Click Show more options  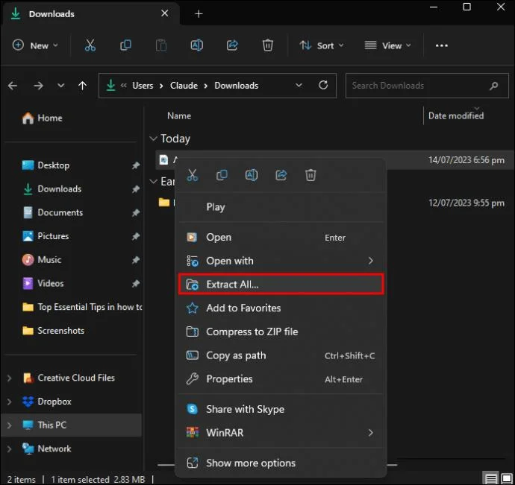pyautogui.click(x=281, y=463)
